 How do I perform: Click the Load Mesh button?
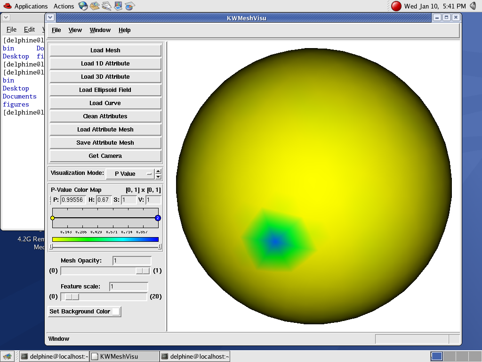pos(105,50)
